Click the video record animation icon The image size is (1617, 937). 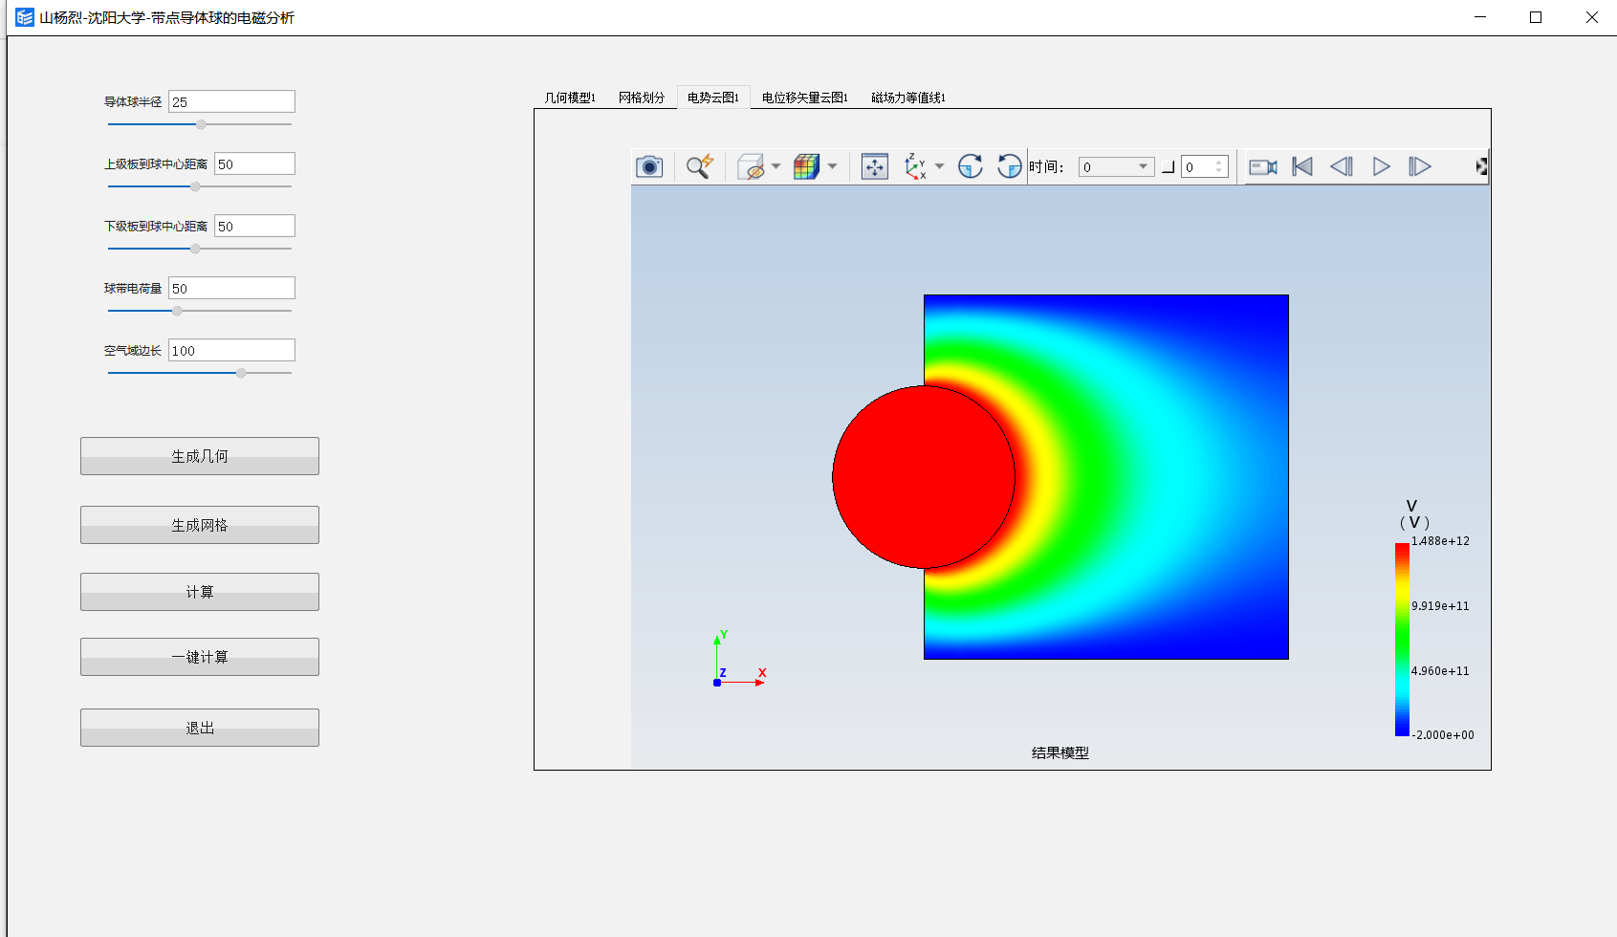click(1263, 166)
